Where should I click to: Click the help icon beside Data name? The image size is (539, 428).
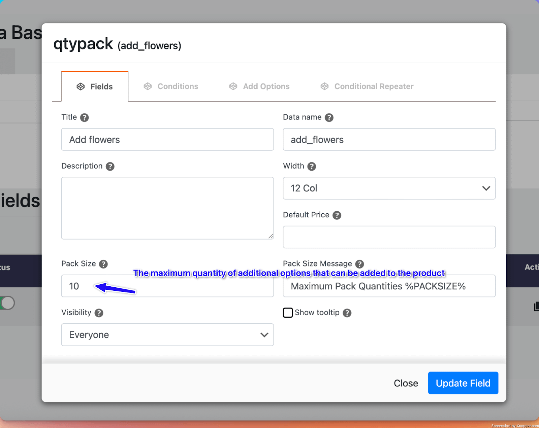click(x=329, y=117)
